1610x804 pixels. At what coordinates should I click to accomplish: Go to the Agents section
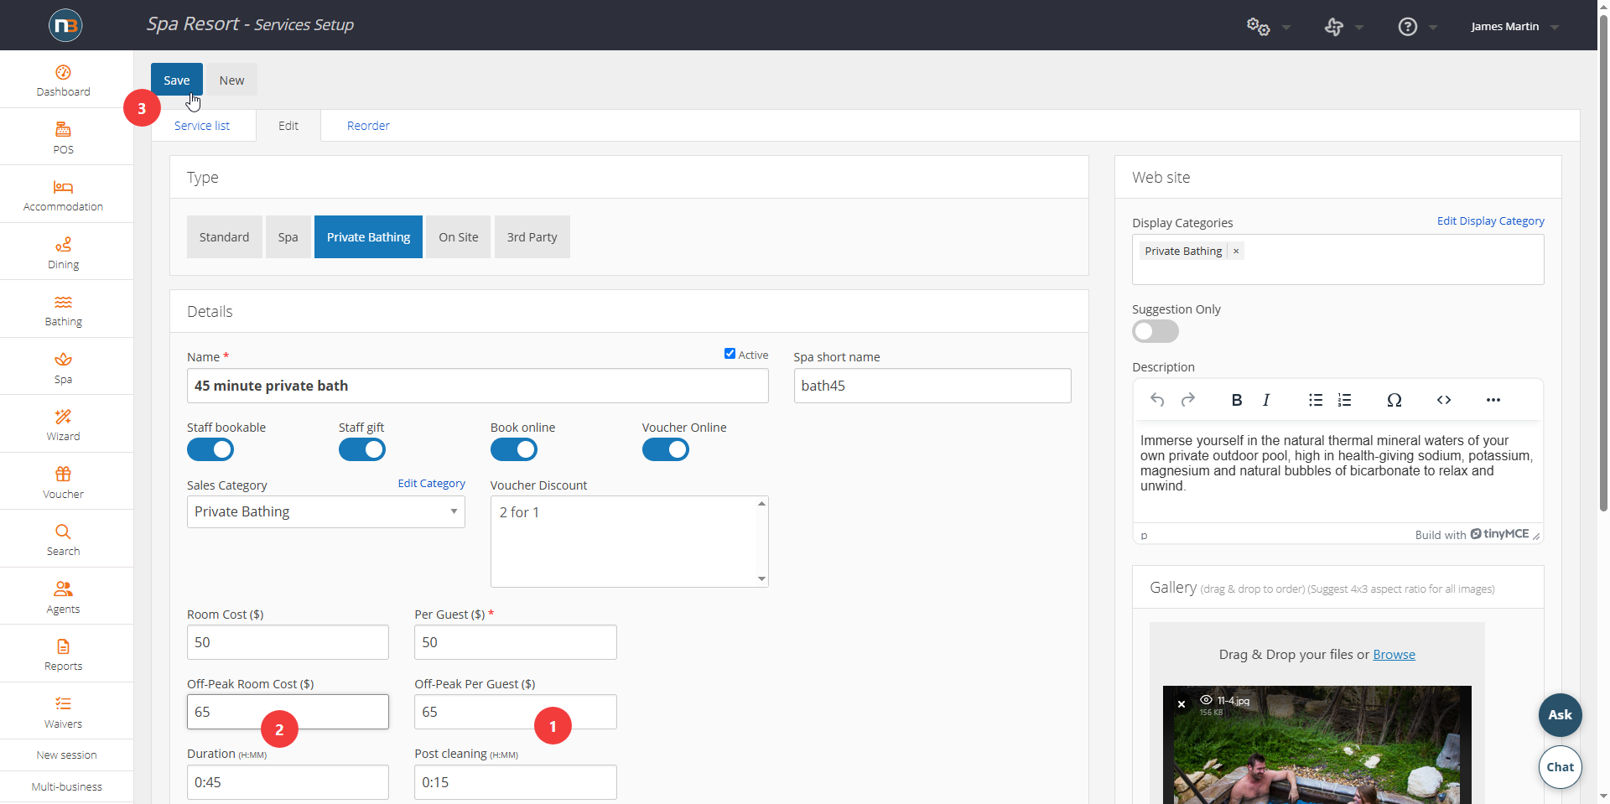coord(64,598)
